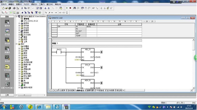The image size is (197, 110).
Task: Click the Run (green play) toolbar icon
Action: pyautogui.click(x=67, y=8)
